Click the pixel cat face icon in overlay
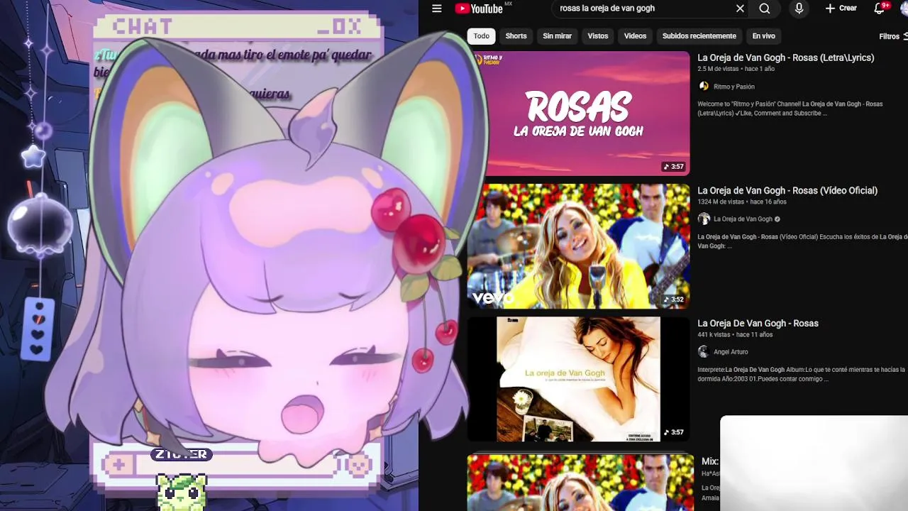This screenshot has height=511, width=908. [358, 465]
